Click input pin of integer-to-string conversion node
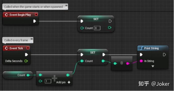The image size is (174, 91). [x=115, y=63]
